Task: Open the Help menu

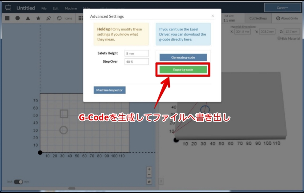Action: [x=86, y=8]
